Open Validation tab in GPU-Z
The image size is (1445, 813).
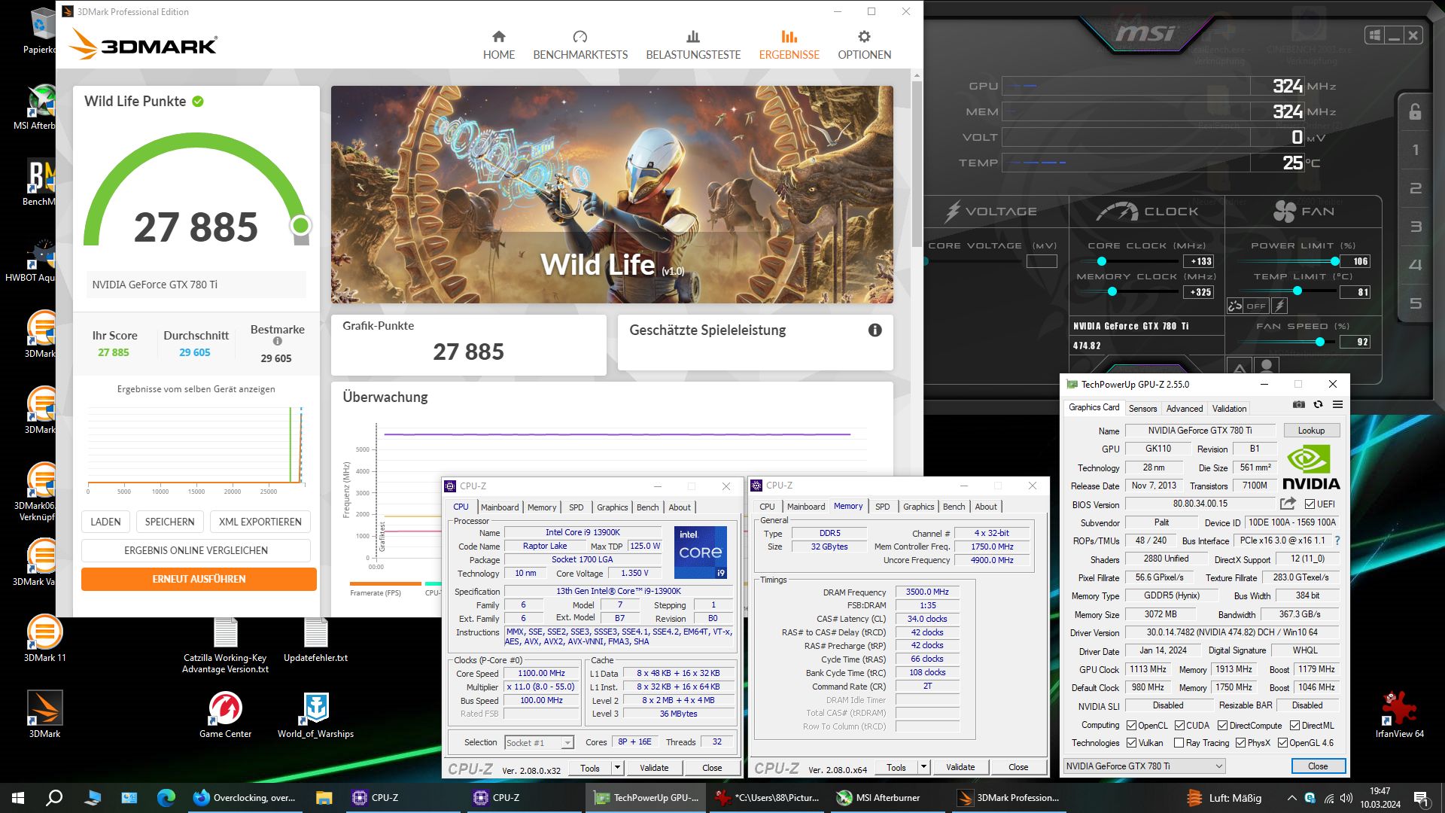point(1229,408)
